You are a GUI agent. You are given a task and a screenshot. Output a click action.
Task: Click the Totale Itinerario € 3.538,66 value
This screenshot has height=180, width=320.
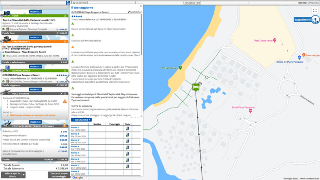click(62, 169)
